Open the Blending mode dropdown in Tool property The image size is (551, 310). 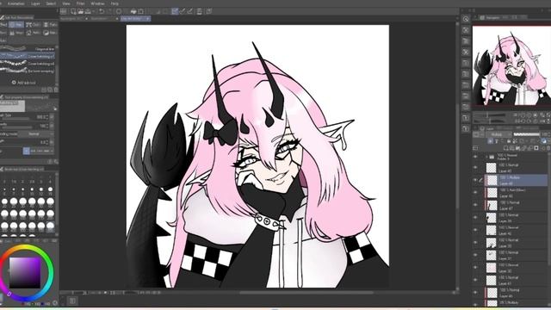point(35,134)
